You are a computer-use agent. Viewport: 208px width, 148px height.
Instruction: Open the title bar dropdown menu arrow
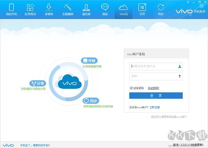click(188, 2)
